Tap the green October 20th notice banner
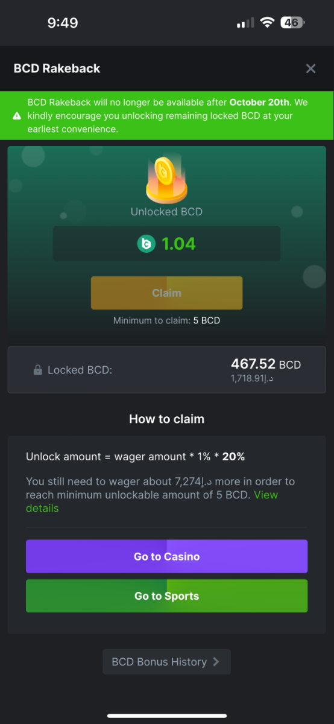The height and width of the screenshot is (724, 334). pos(167,115)
